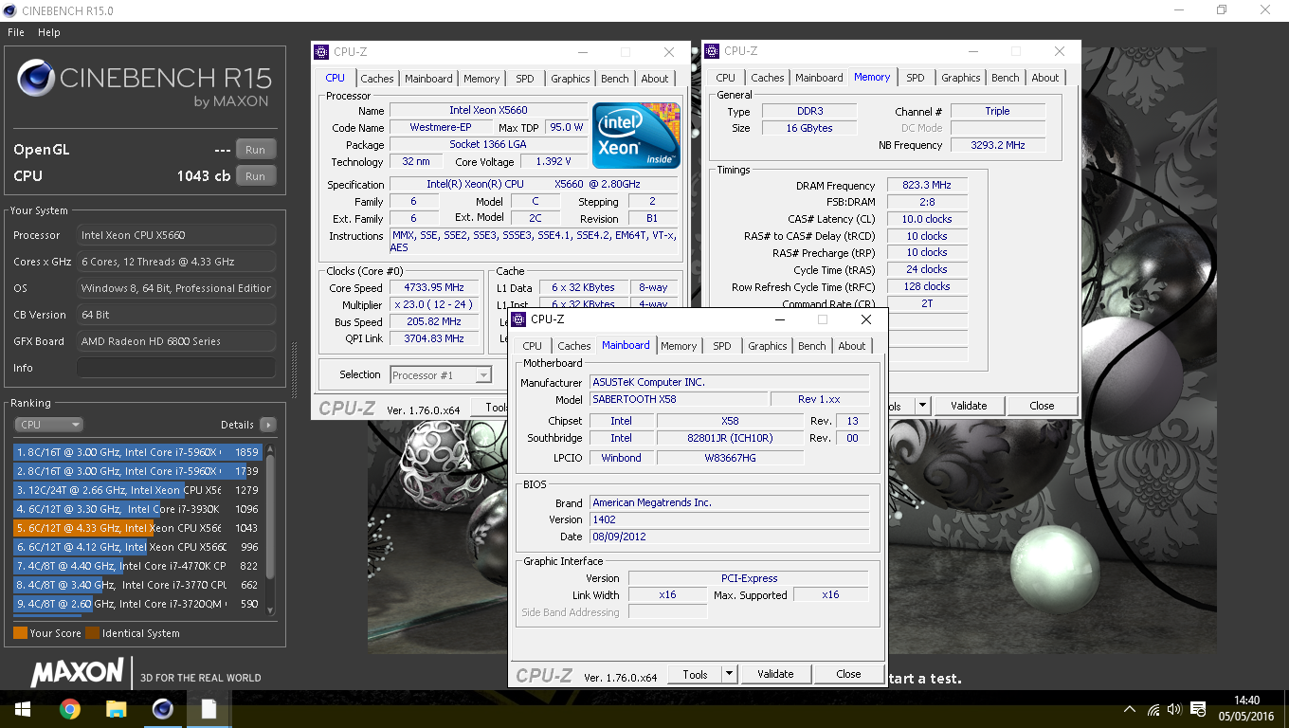The height and width of the screenshot is (728, 1289).
Task: Open About tab in the CPU window
Action: 654,79
